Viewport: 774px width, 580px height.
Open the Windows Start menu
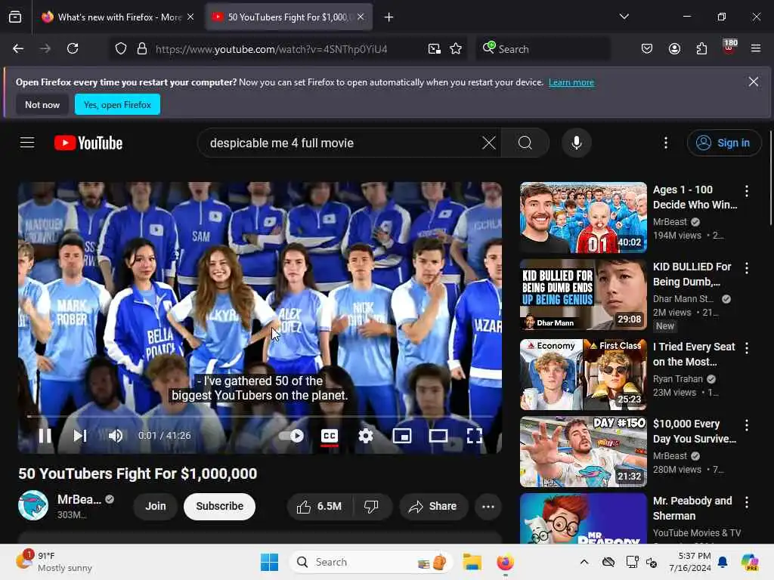click(x=270, y=562)
